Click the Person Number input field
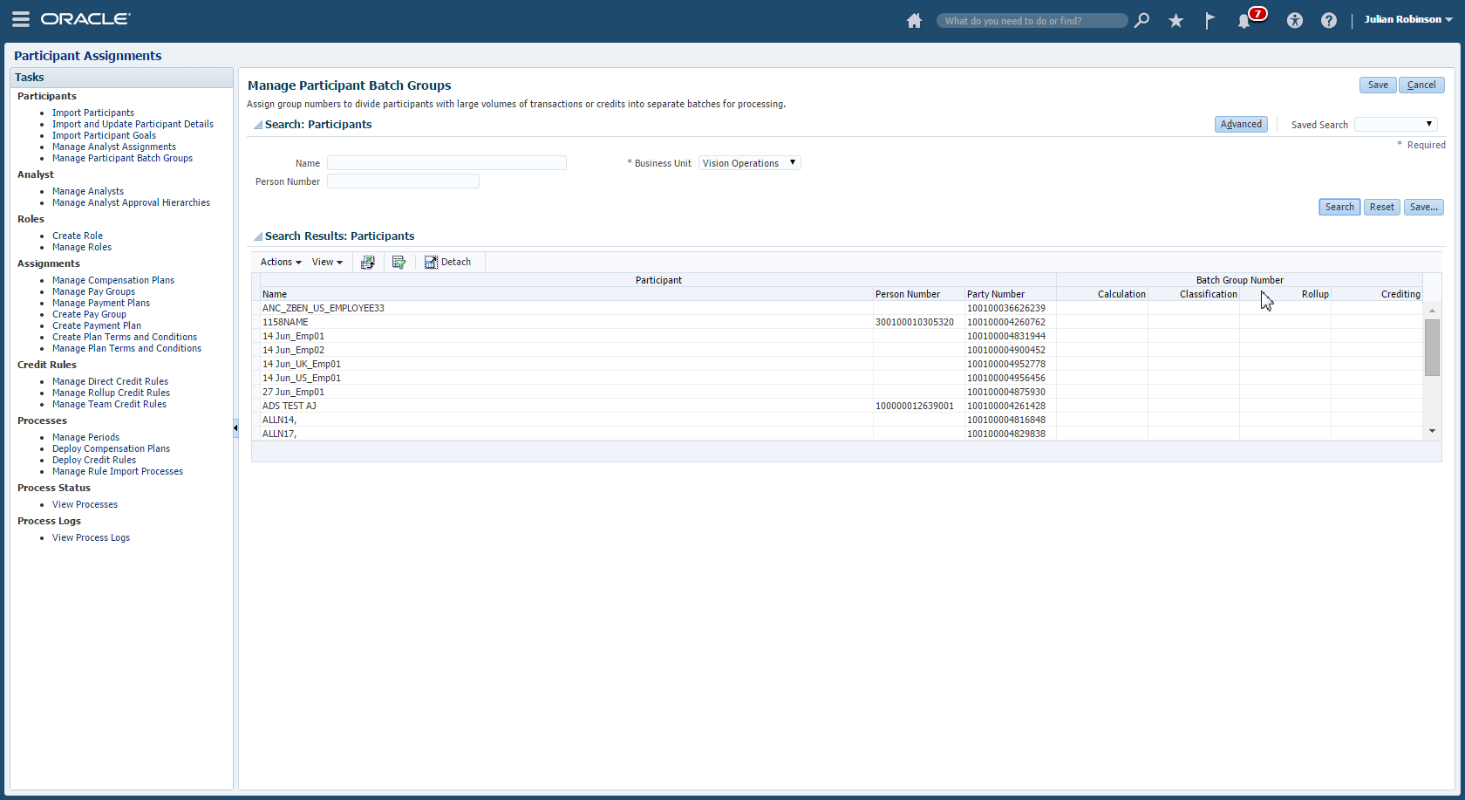The image size is (1465, 800). tap(403, 181)
